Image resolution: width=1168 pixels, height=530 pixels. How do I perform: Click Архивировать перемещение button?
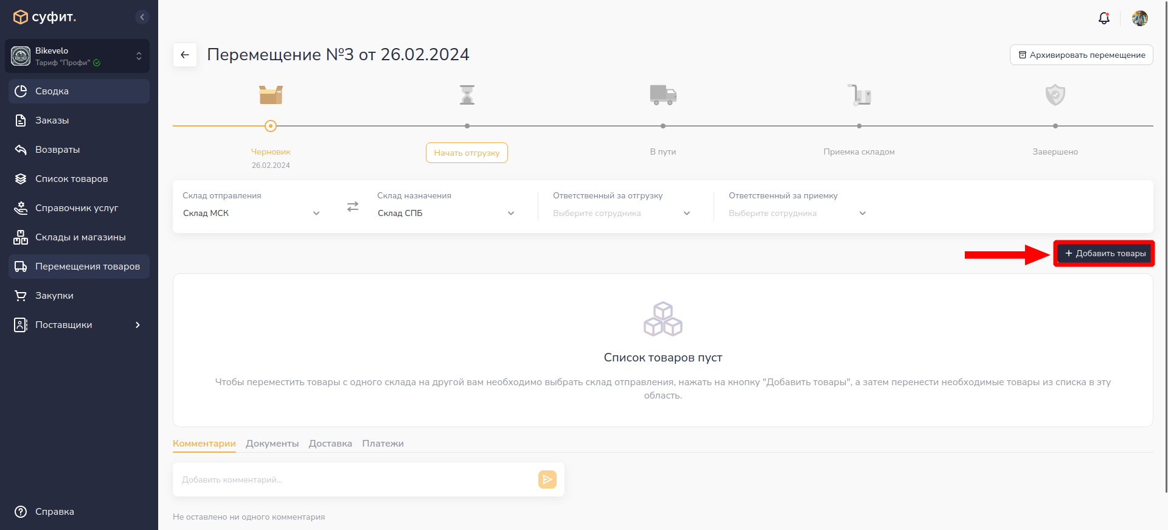(x=1082, y=55)
